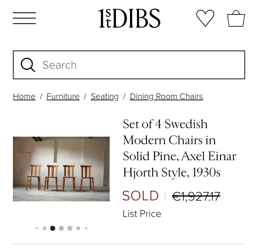Viewport: 258px width, 249px height.
Task: Select the first carousel dot
Action: point(37,228)
